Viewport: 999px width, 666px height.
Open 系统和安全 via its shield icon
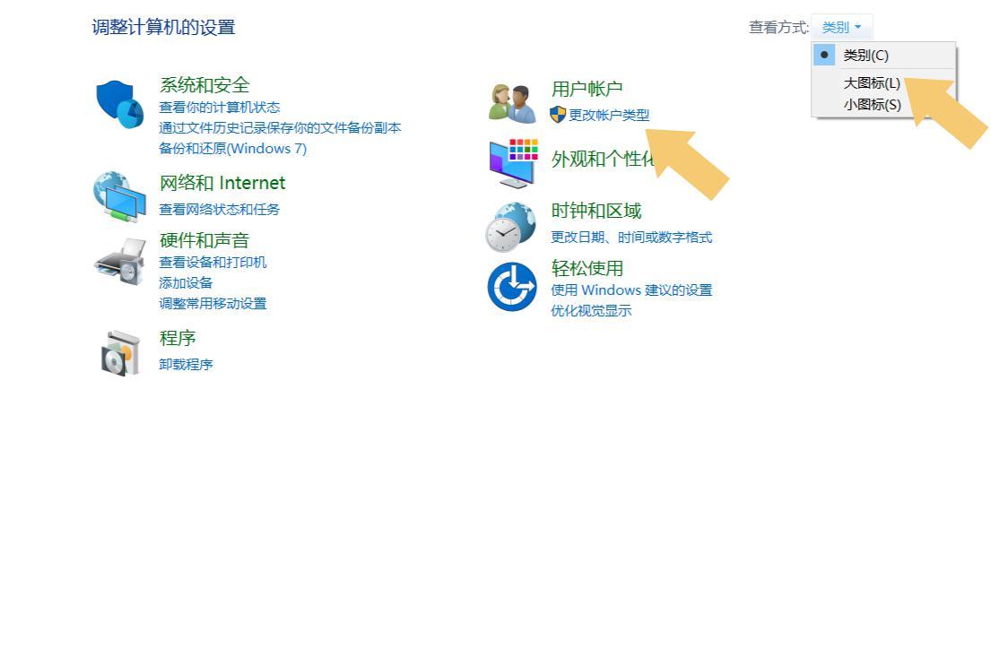click(x=119, y=105)
